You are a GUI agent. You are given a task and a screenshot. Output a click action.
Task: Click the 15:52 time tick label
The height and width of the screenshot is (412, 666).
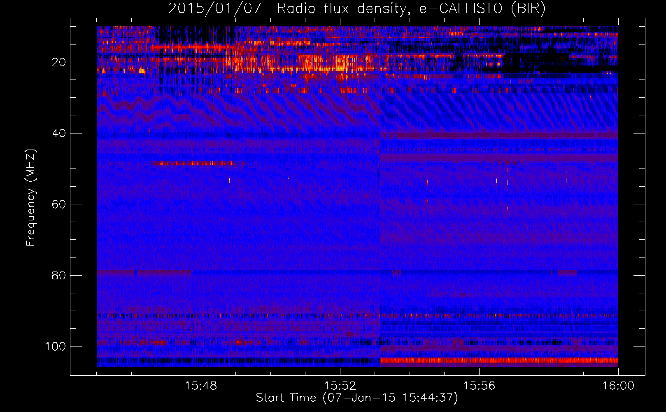[x=340, y=386]
